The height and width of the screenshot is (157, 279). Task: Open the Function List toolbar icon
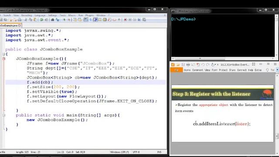pyautogui.click(x=109, y=20)
